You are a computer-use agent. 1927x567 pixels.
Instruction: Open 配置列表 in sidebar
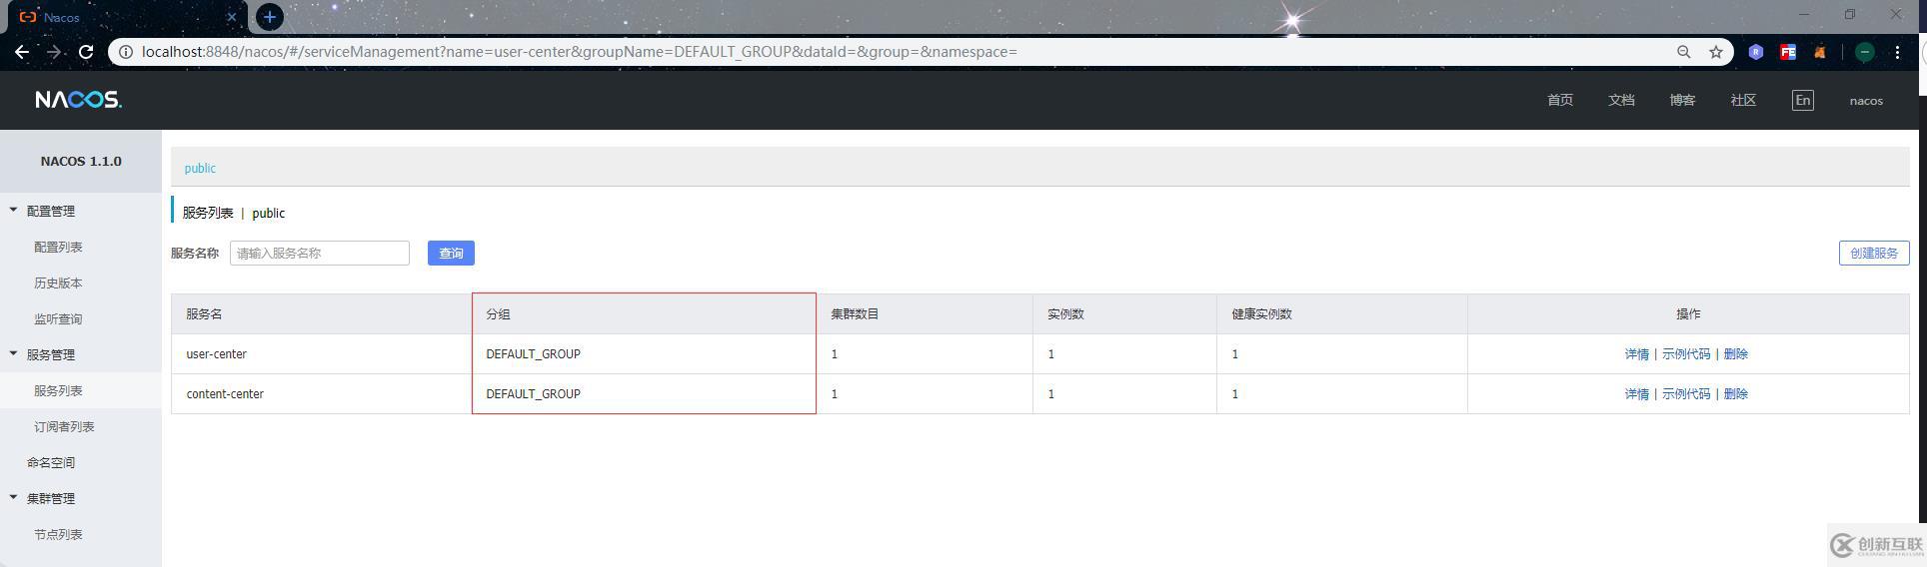(x=58, y=247)
